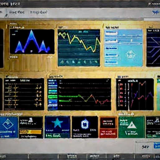The width and height of the screenshot is (160, 160).
Task: Click the pentagon icon in the light blue panel
Action: [x=130, y=54]
